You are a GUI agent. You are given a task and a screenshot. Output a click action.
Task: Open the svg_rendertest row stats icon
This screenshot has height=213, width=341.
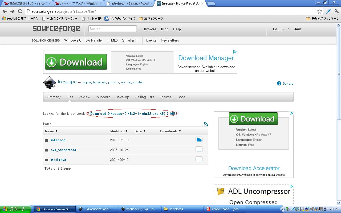pyautogui.click(x=199, y=149)
